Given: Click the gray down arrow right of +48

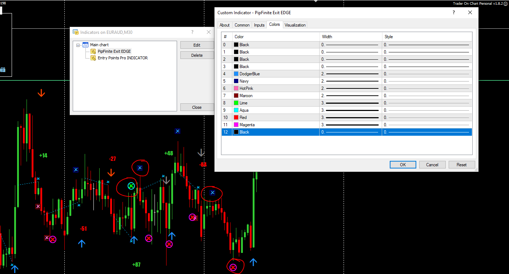Looking at the screenshot, I should pos(201,152).
